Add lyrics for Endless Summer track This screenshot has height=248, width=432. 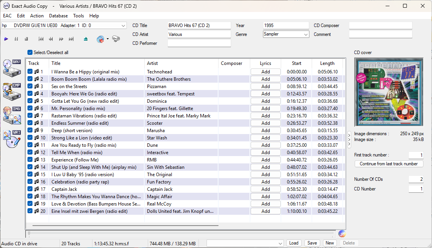coord(265,123)
